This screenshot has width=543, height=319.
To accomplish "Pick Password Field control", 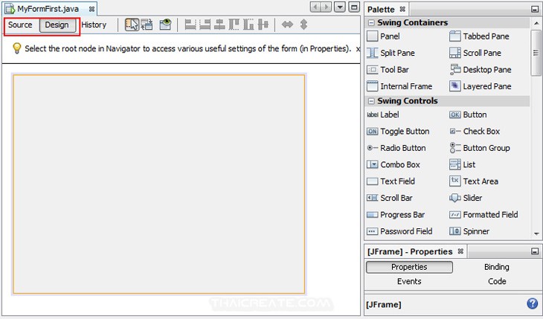I will pyautogui.click(x=399, y=231).
